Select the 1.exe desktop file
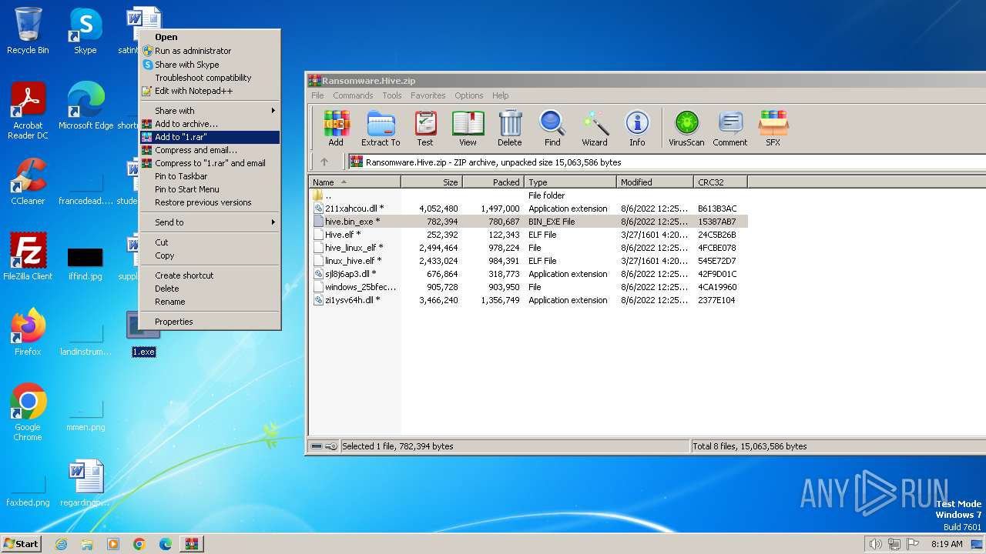The width and height of the screenshot is (986, 554). point(143,335)
